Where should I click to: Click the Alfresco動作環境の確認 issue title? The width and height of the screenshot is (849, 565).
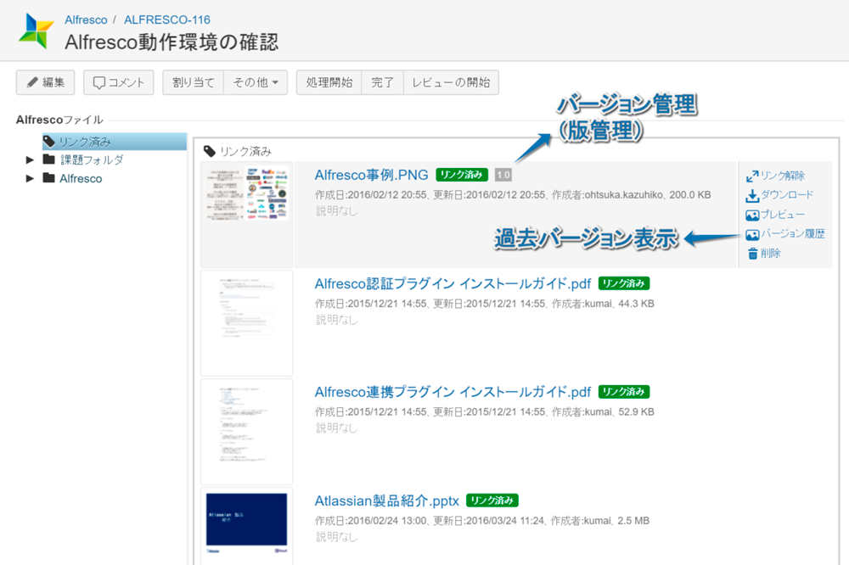171,42
